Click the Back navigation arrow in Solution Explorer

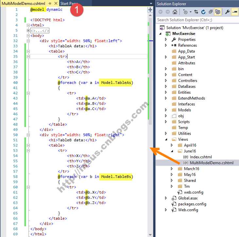160,12
